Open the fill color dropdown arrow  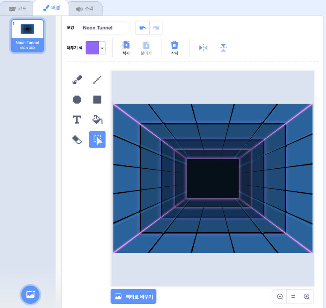point(102,48)
